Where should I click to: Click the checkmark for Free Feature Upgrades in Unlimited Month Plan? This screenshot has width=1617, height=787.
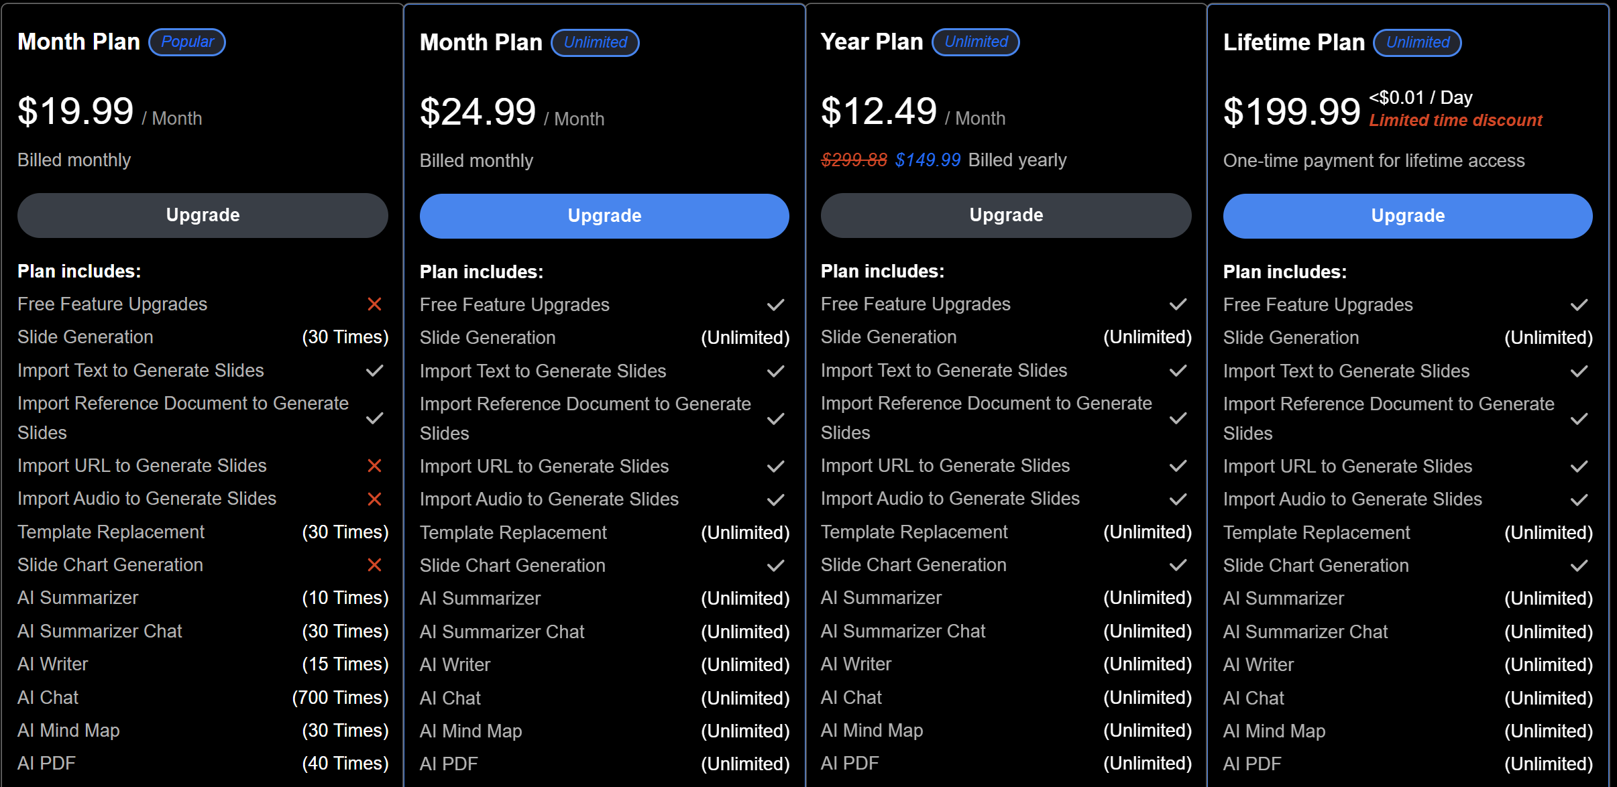click(775, 304)
